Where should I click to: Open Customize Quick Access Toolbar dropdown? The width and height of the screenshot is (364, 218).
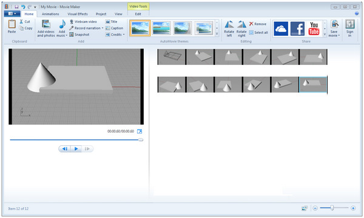click(x=35, y=7)
